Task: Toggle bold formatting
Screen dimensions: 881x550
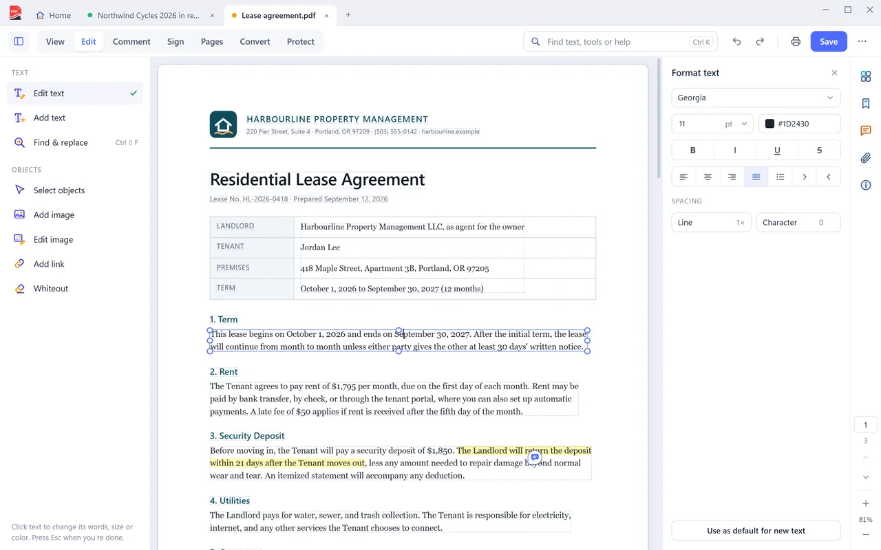Action: [693, 150]
